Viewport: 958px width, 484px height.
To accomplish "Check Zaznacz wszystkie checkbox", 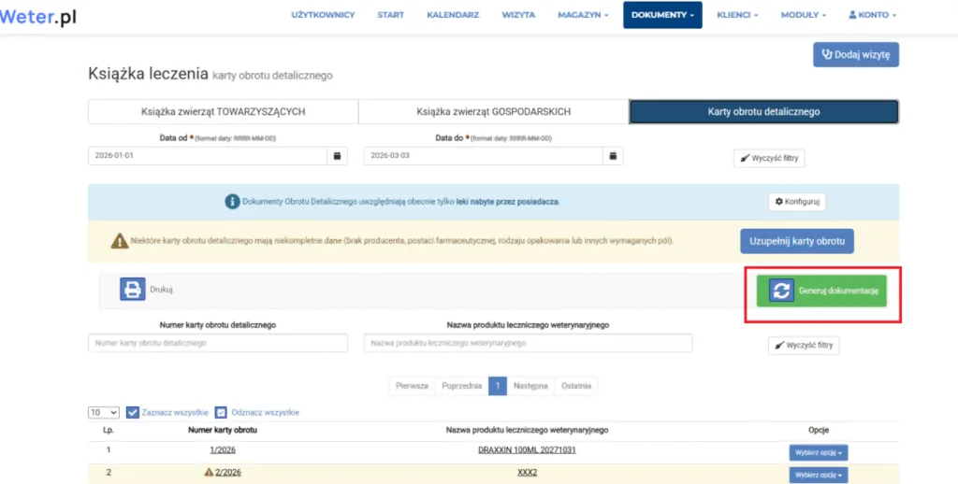I will 133,413.
